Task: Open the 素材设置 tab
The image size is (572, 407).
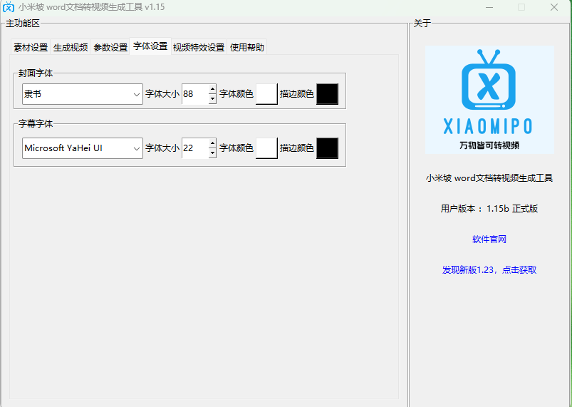Action: pos(31,48)
